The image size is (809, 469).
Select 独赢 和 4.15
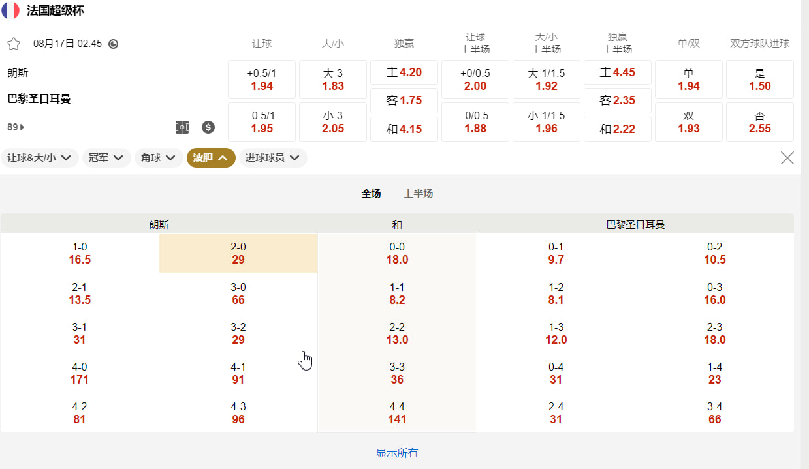click(404, 129)
